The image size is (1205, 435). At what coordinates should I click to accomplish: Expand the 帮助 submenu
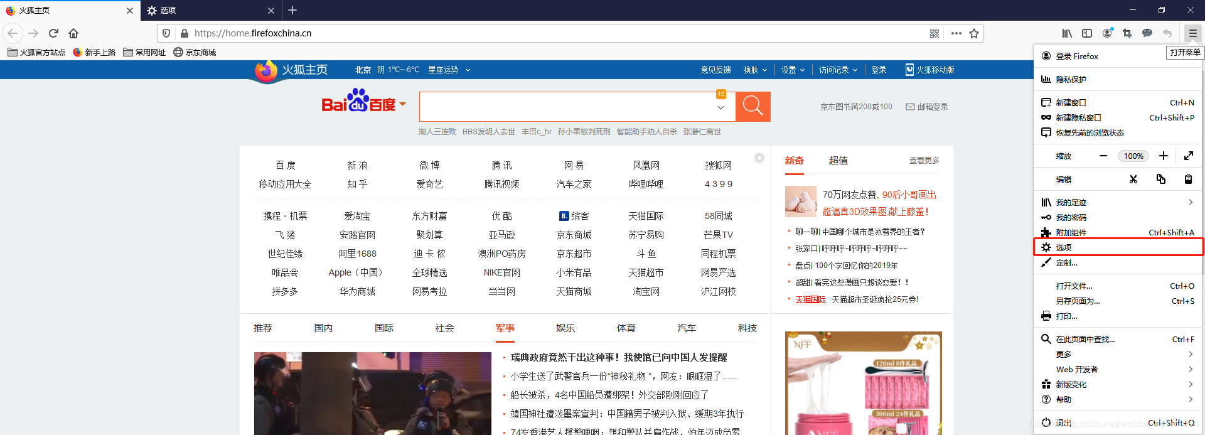(x=1118, y=399)
